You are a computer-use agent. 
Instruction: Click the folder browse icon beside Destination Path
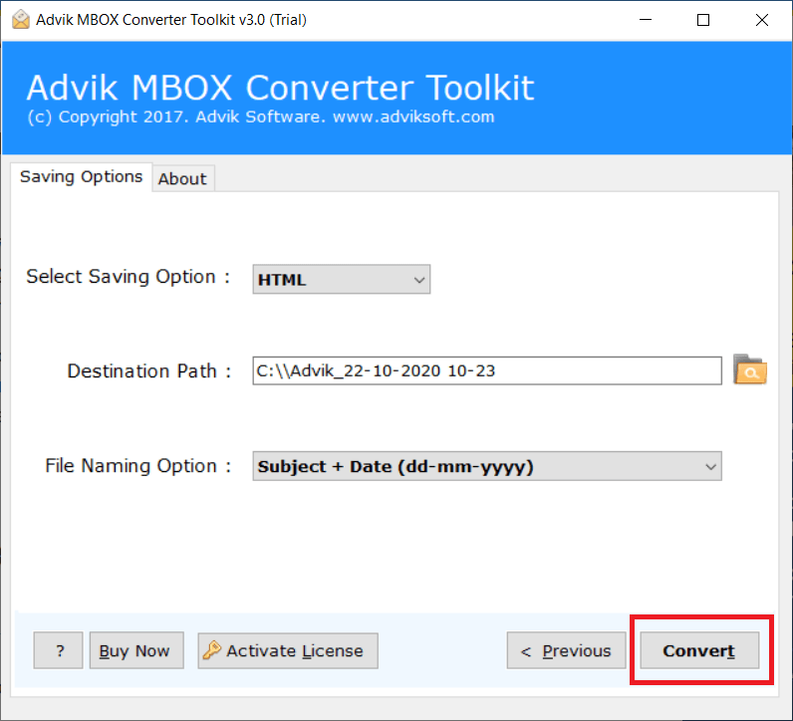[750, 370]
